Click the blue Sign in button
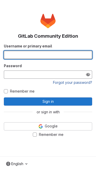Viewport: 96px width, 171px height. pyautogui.click(x=48, y=102)
